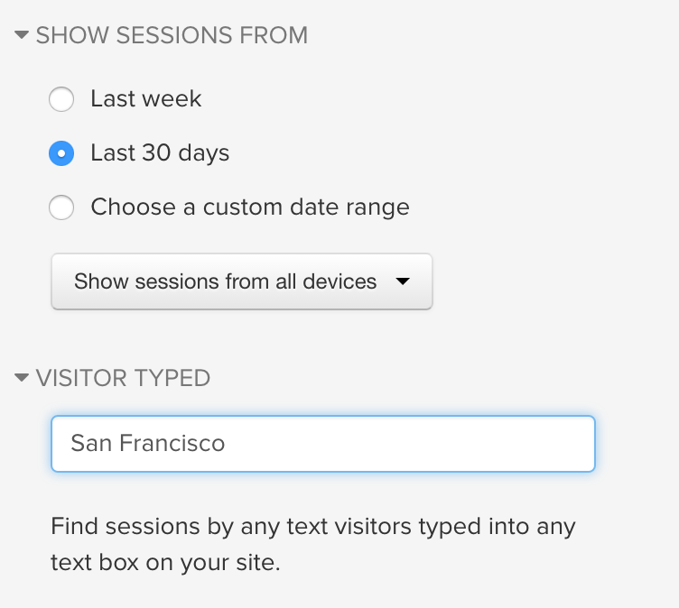Image resolution: width=679 pixels, height=608 pixels.
Task: Click the caret arrow on the devices dropdown
Action: point(403,281)
